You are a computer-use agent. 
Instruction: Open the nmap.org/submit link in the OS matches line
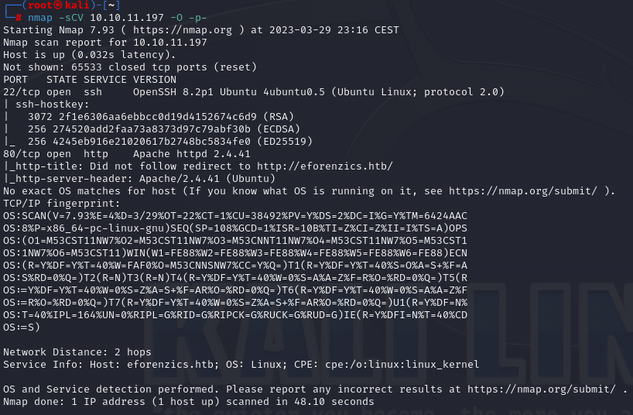pyautogui.click(x=525, y=190)
